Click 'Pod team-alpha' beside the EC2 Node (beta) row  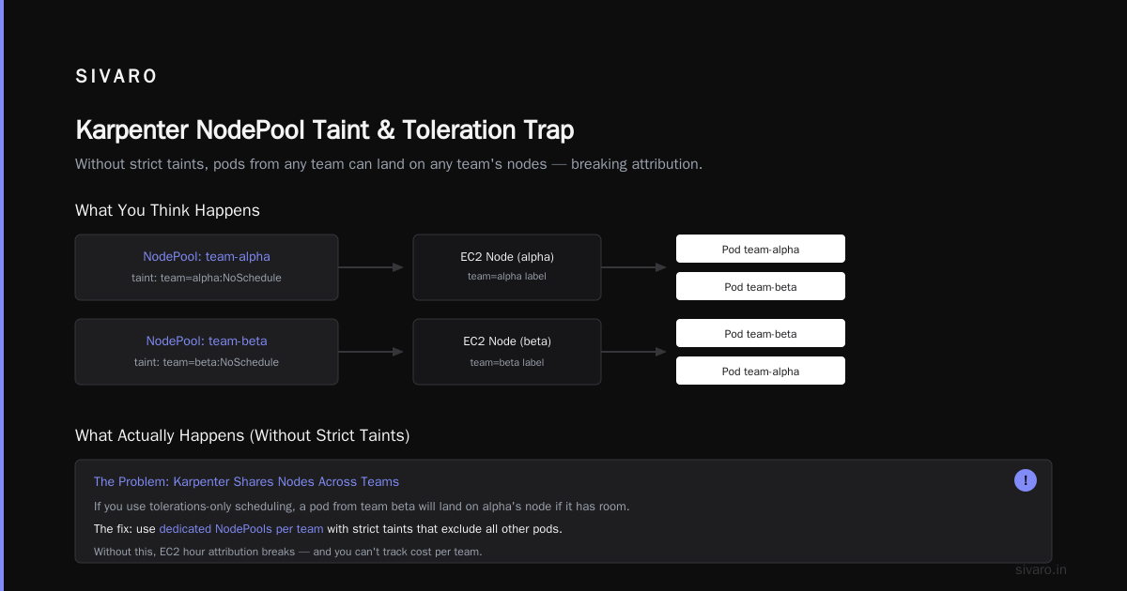point(761,371)
